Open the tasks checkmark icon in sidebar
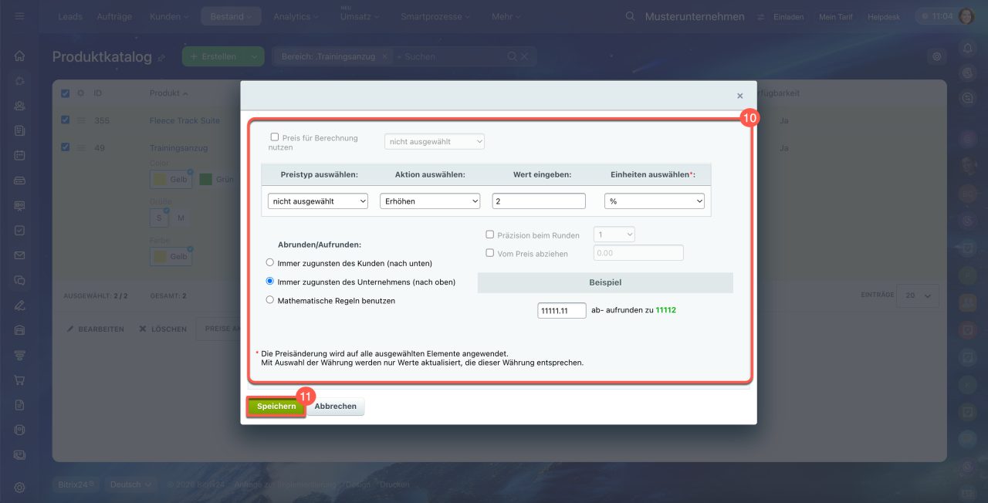The image size is (988, 503). click(19, 230)
